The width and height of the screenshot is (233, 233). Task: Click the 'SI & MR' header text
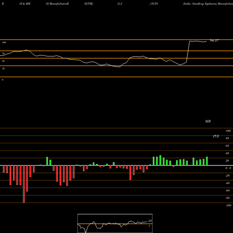[x=25, y=4]
